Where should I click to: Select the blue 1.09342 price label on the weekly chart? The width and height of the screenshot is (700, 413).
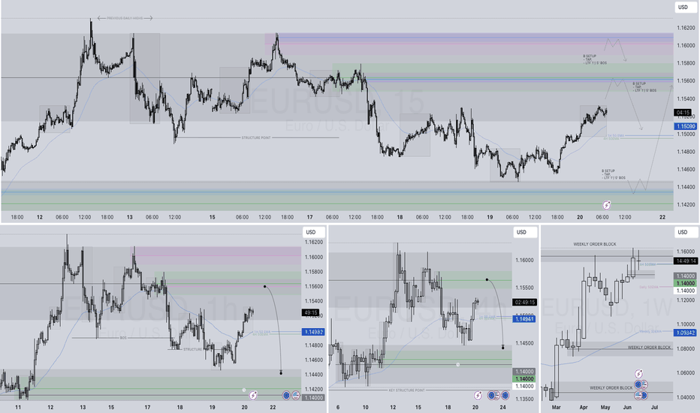pos(685,333)
